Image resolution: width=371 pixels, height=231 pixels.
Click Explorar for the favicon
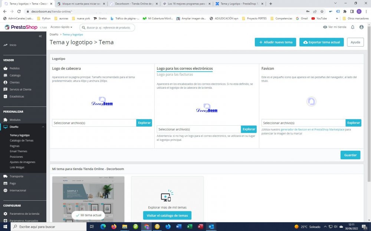(x=354, y=123)
